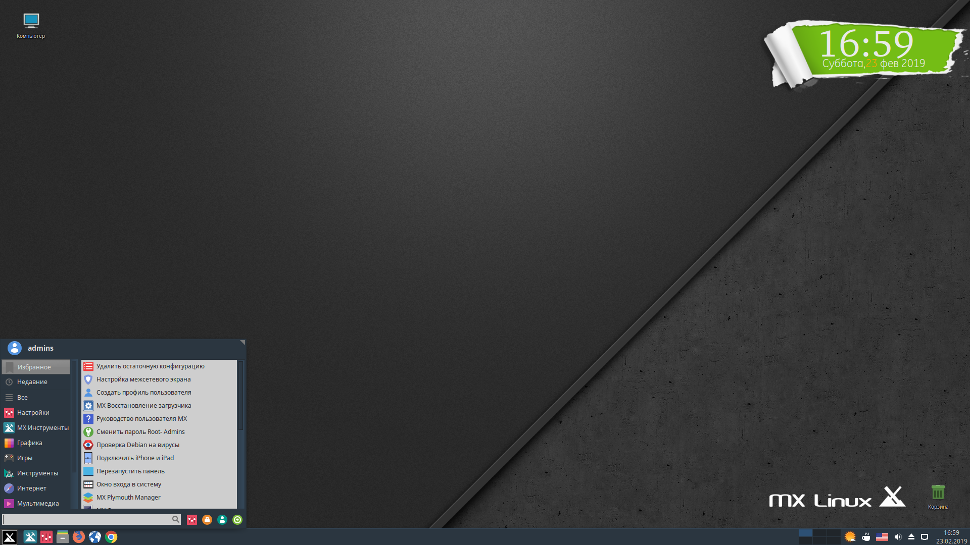The width and height of the screenshot is (970, 545).
Task: Log out via the green arrow button
Action: click(x=237, y=520)
